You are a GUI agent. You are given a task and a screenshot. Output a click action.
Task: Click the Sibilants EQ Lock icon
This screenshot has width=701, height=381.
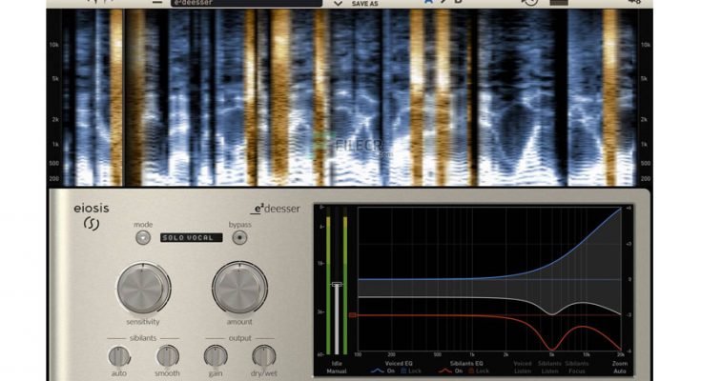472,371
